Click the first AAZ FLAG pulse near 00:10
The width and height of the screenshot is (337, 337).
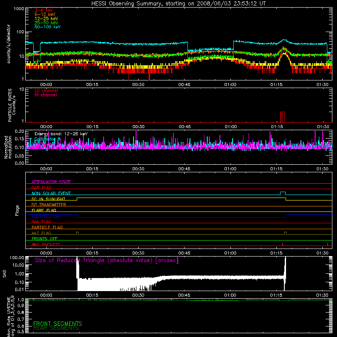tap(78, 233)
